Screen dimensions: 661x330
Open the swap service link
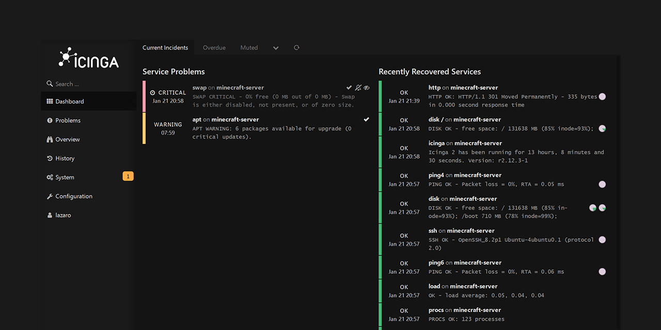click(199, 88)
